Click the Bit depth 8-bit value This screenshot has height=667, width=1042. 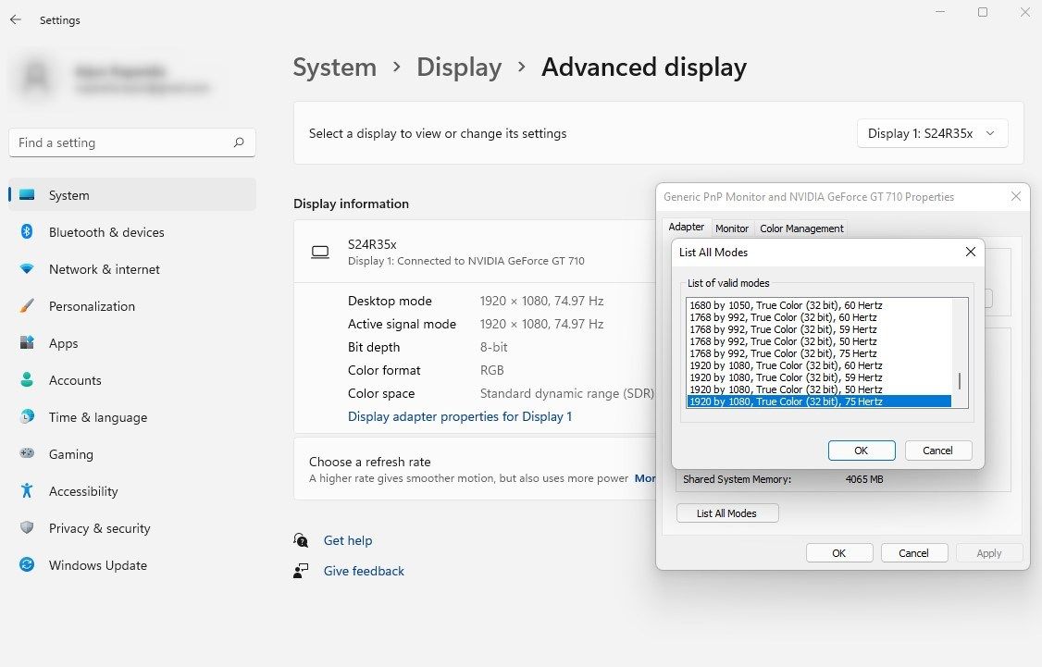pos(494,347)
